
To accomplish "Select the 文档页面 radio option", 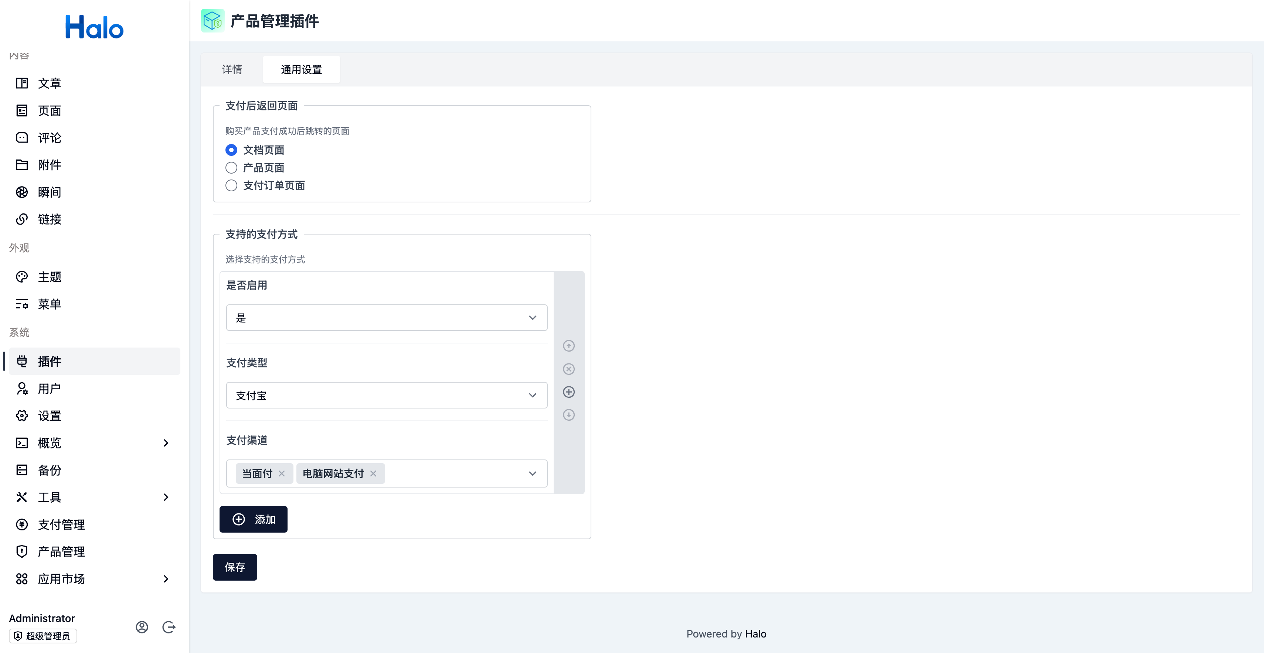I will click(x=231, y=150).
